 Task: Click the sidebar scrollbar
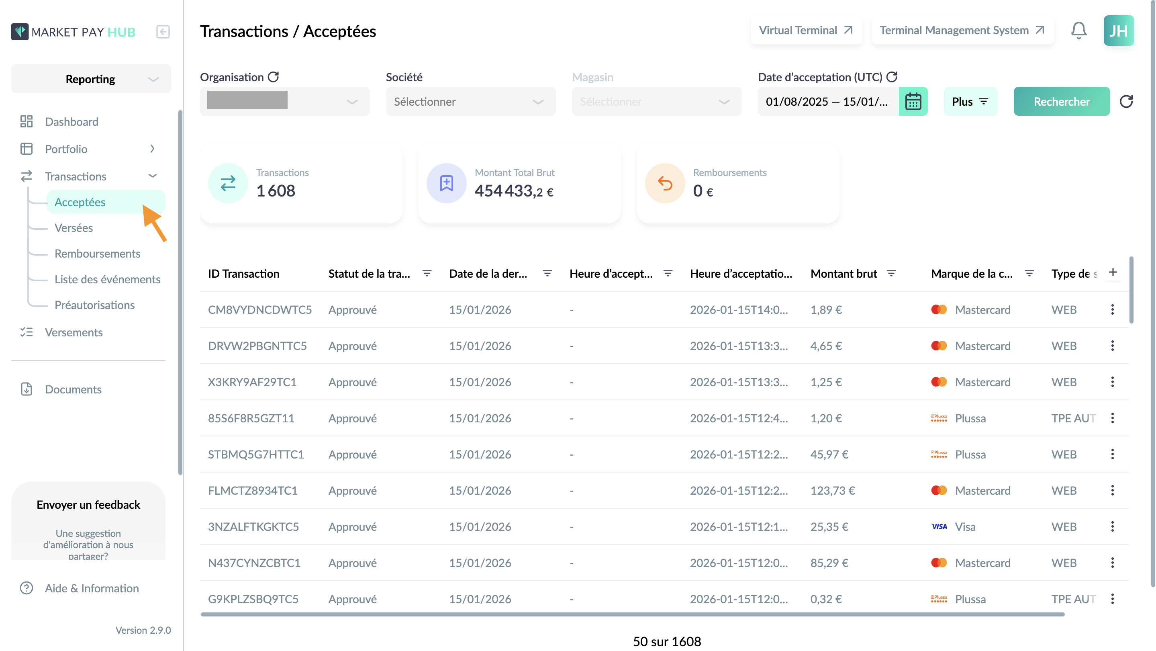tap(180, 292)
